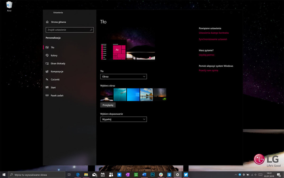
Task: Open the Czcionki settings page
Action: 55,79
